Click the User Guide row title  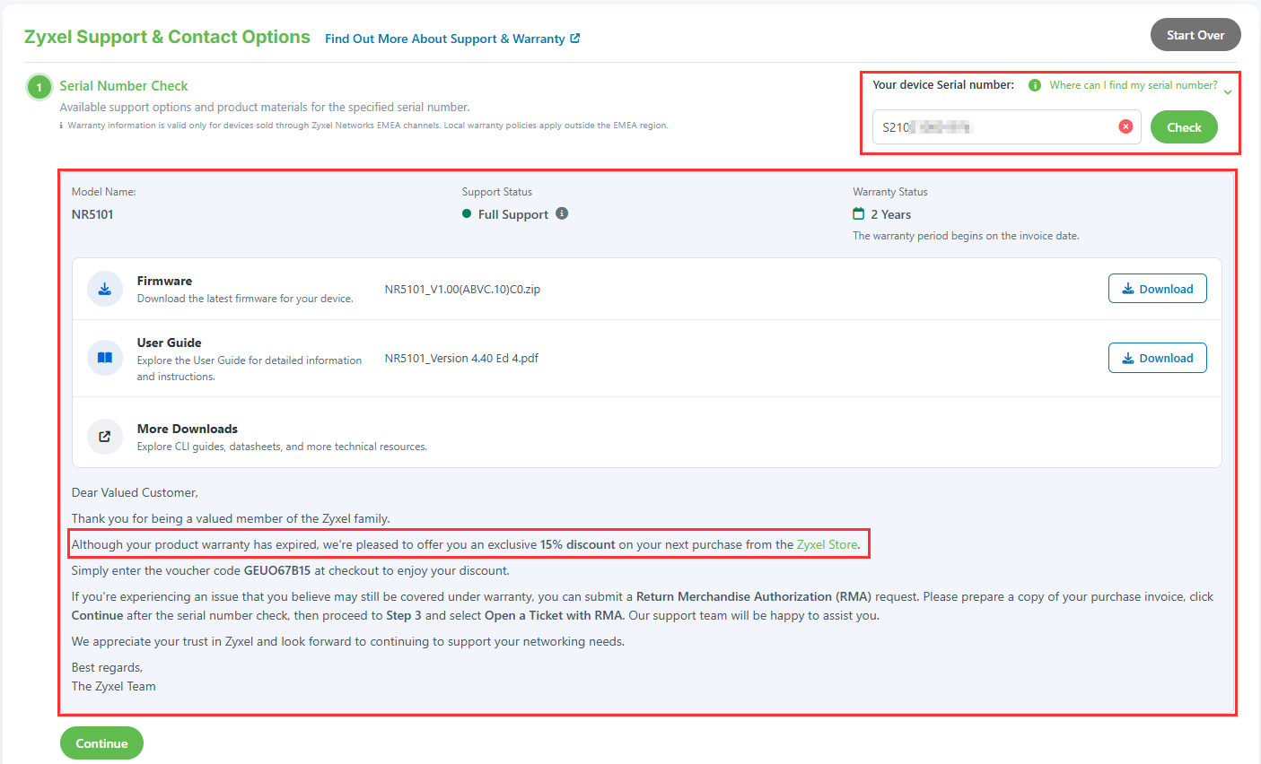tap(169, 343)
